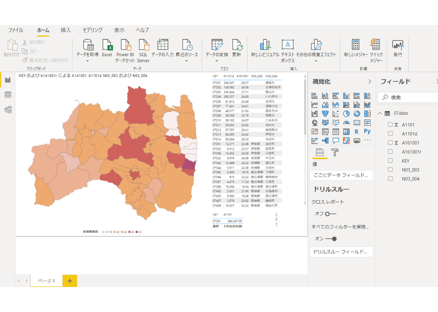Select the clustered column chart visual

point(347,96)
